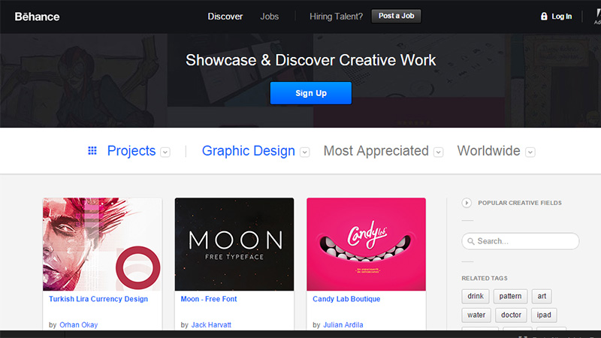
Task: Open the Candy Lab Boutique thumbnail
Action: (x=366, y=244)
